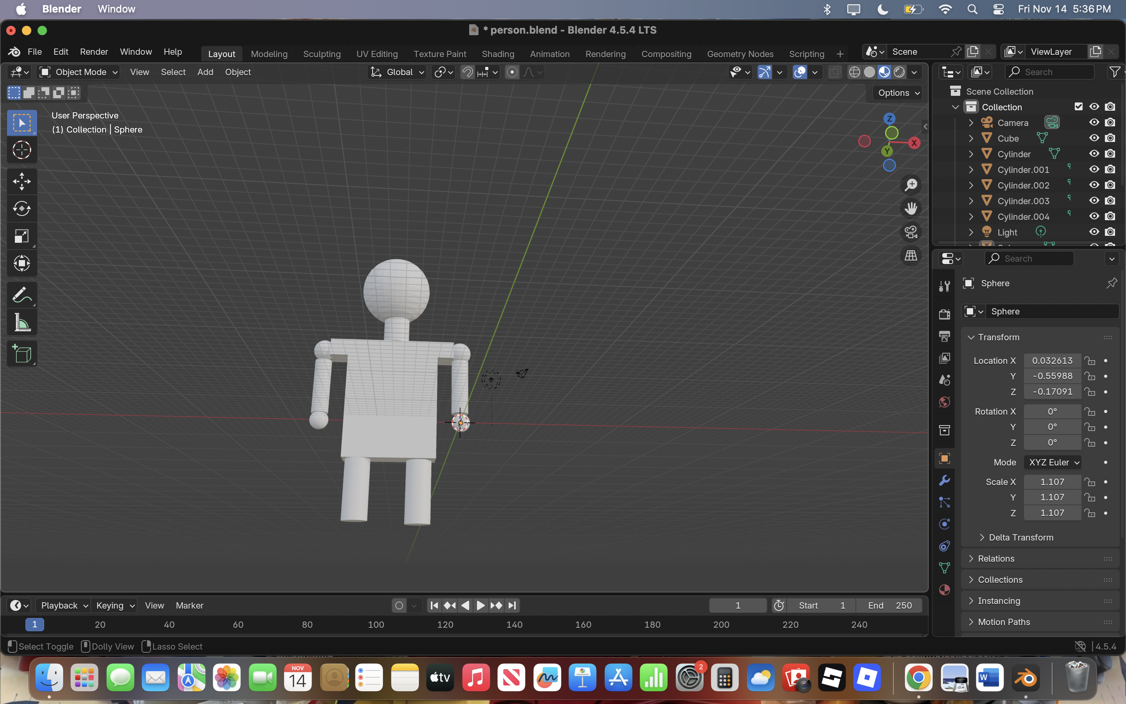Open the Modifiers wrench properties tab
This screenshot has width=1126, height=704.
point(944,481)
